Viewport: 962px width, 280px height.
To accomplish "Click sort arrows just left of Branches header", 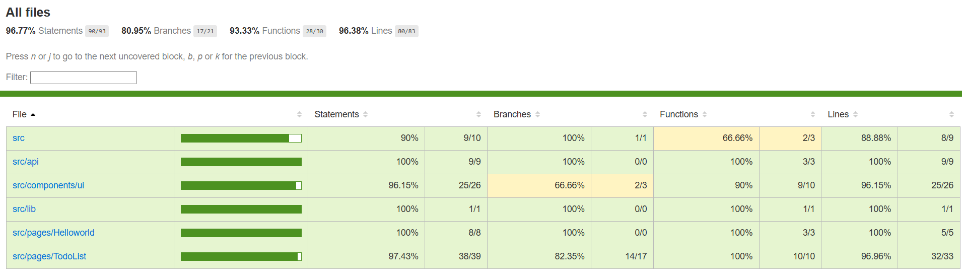I will [478, 115].
